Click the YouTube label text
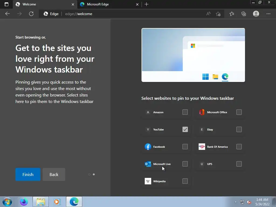The width and height of the screenshot is (276, 207). [x=158, y=129]
